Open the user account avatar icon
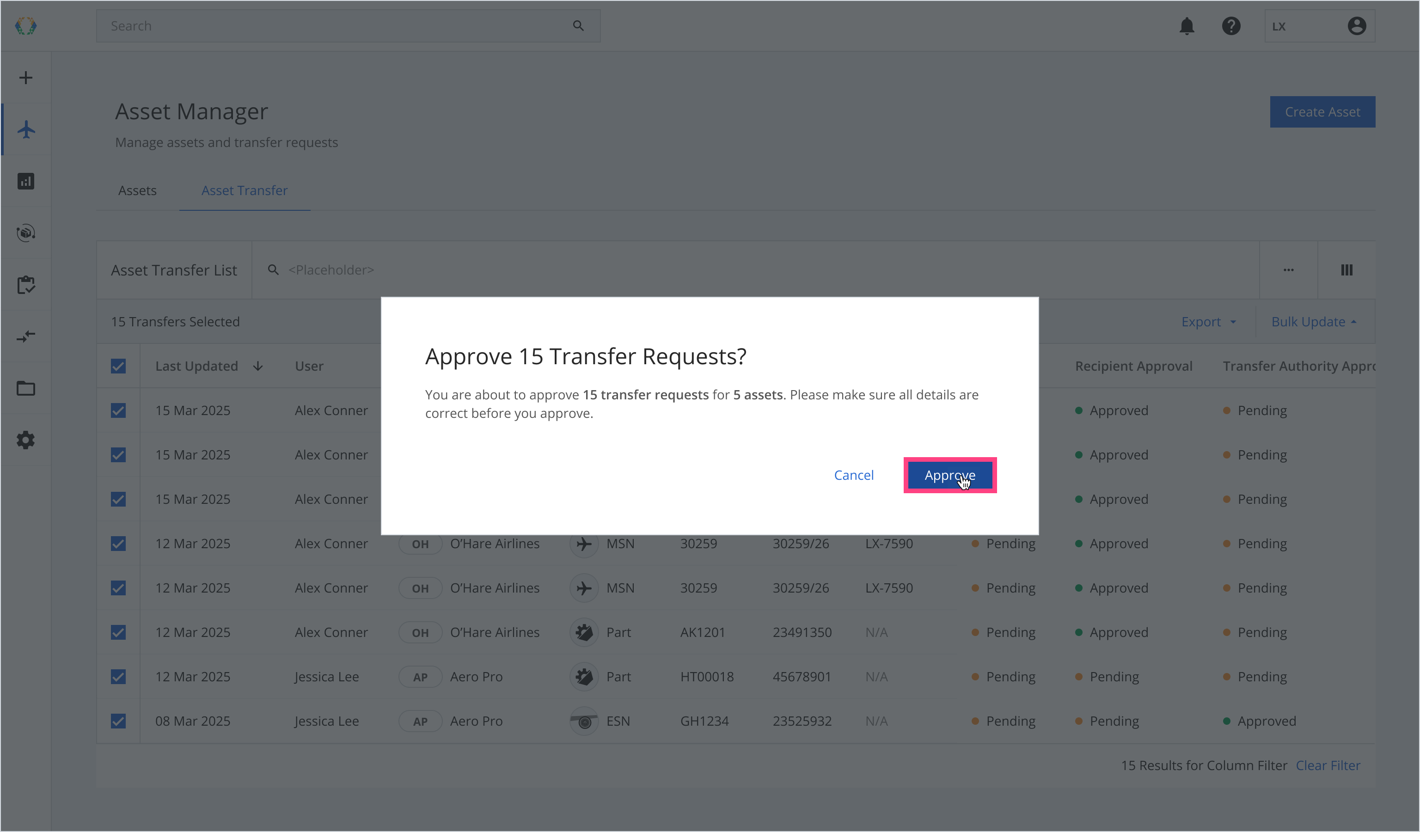Image resolution: width=1420 pixels, height=832 pixels. click(1356, 26)
